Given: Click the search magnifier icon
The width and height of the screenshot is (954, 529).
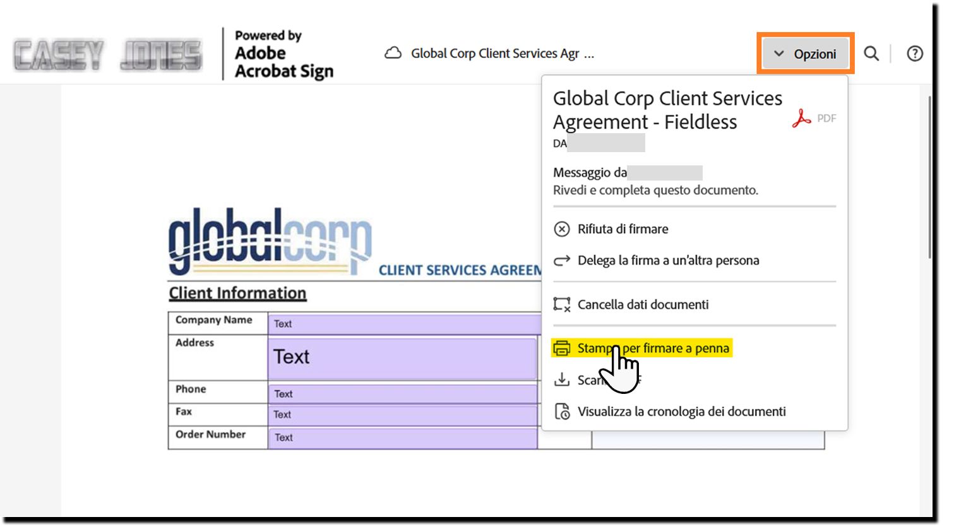Looking at the screenshot, I should (x=871, y=54).
